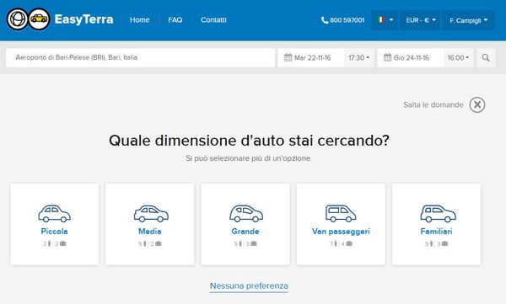Expand the F. Campigli account menu
506x304 pixels.
click(x=468, y=20)
